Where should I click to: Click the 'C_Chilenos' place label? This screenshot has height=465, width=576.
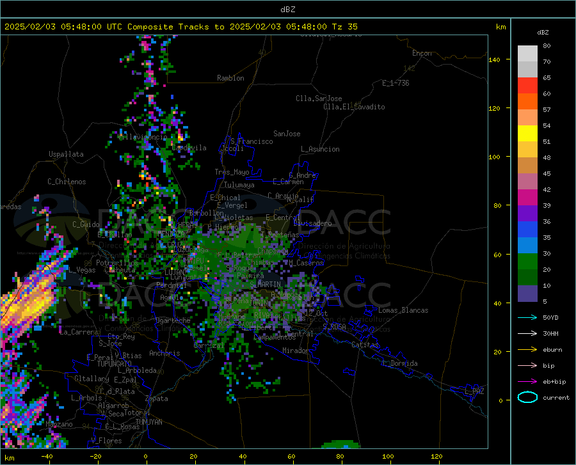tap(67, 182)
